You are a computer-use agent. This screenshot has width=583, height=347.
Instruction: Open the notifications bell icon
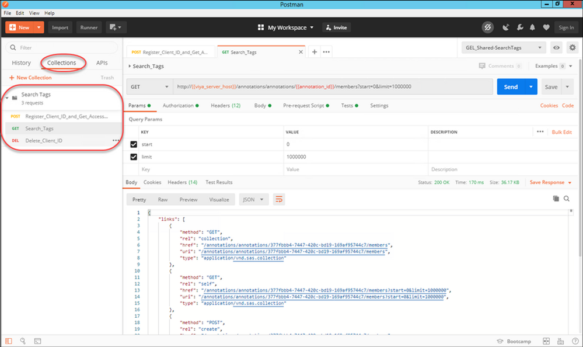point(532,27)
